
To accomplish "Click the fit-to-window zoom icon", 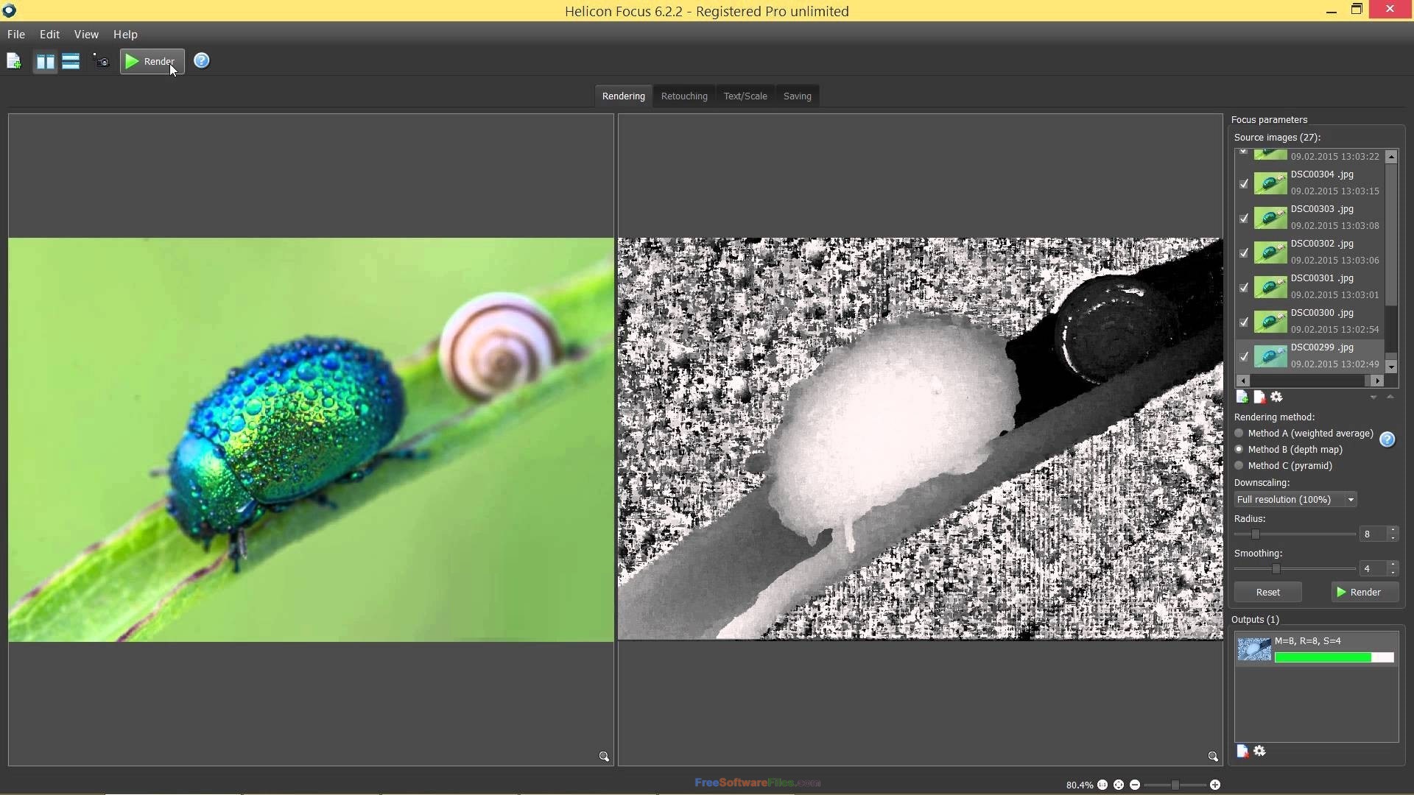I will tap(1119, 785).
